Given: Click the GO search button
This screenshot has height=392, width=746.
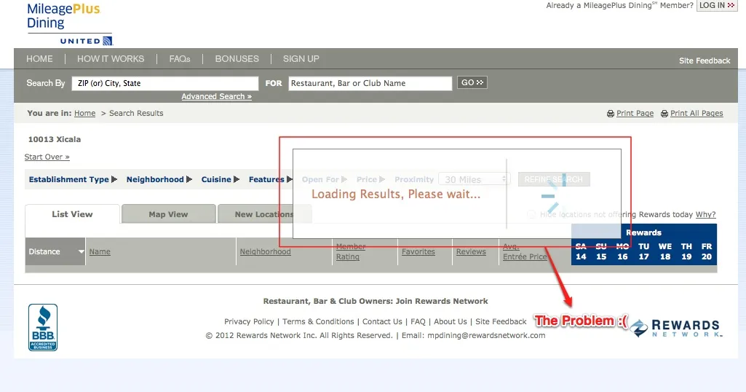Looking at the screenshot, I should point(472,82).
